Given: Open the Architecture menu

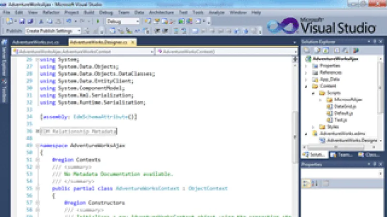Looking at the screenshot, I should (x=162, y=13).
